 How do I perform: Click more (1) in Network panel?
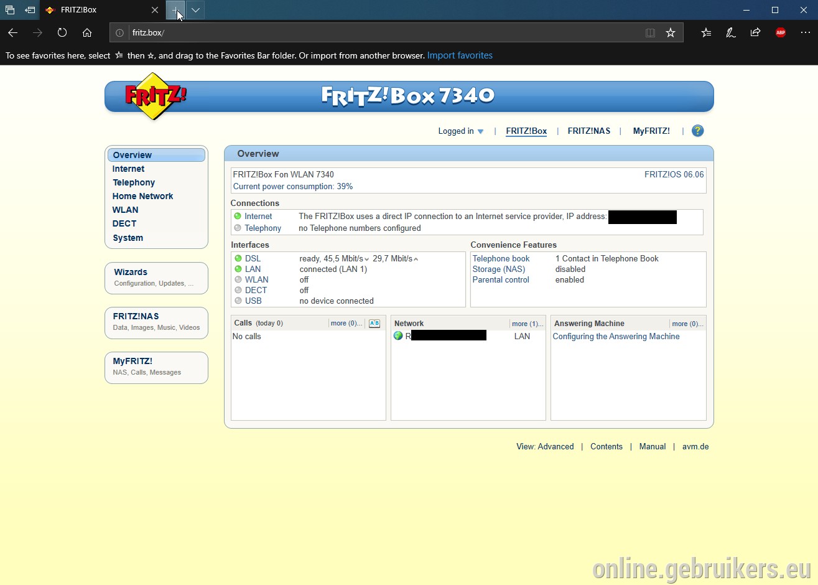[x=528, y=324]
